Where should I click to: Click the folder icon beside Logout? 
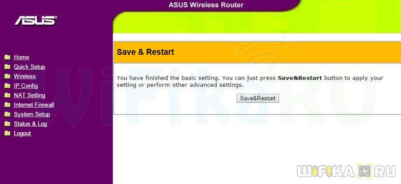click(7, 133)
